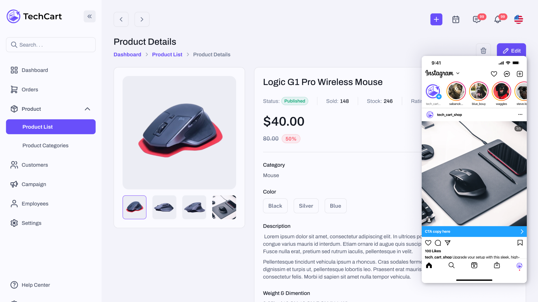Image resolution: width=538 pixels, height=302 pixels.
Task: Follow the Dashboard breadcrumb link
Action: click(127, 55)
